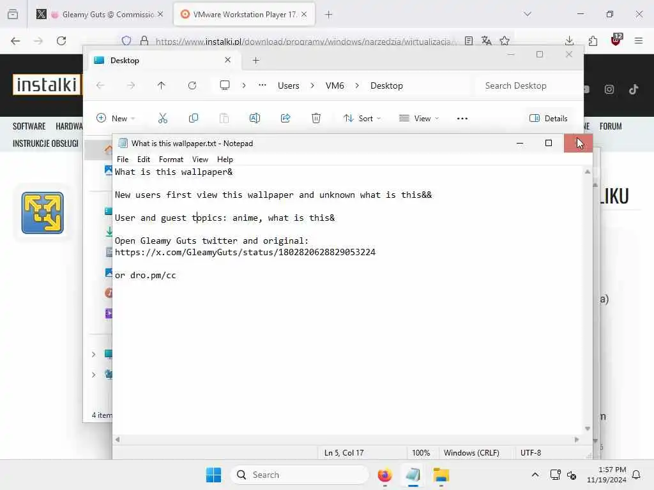
Task: Click VM6 breadcrumb in address bar
Action: pos(335,85)
